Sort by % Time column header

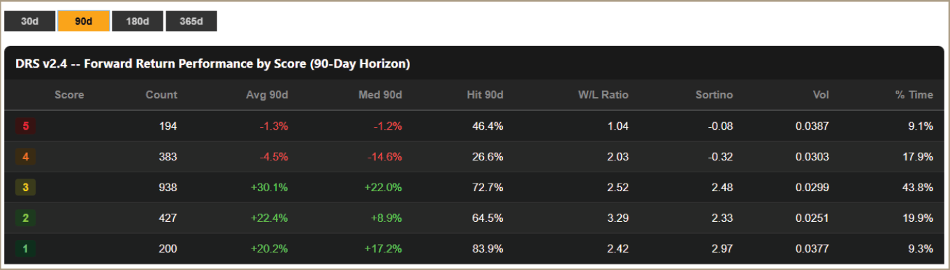pos(914,95)
